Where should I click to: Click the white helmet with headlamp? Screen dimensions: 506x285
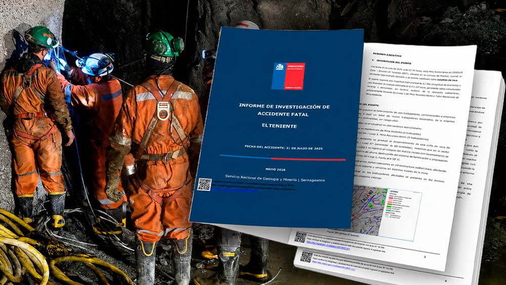click(97, 64)
